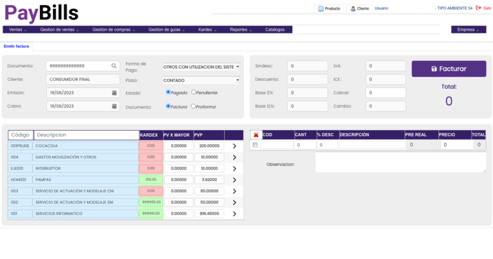Open the Kardex menu
This screenshot has height=259, width=493.
207,29
